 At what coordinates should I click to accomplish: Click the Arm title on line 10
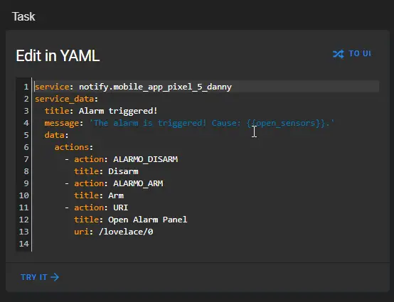pos(116,195)
